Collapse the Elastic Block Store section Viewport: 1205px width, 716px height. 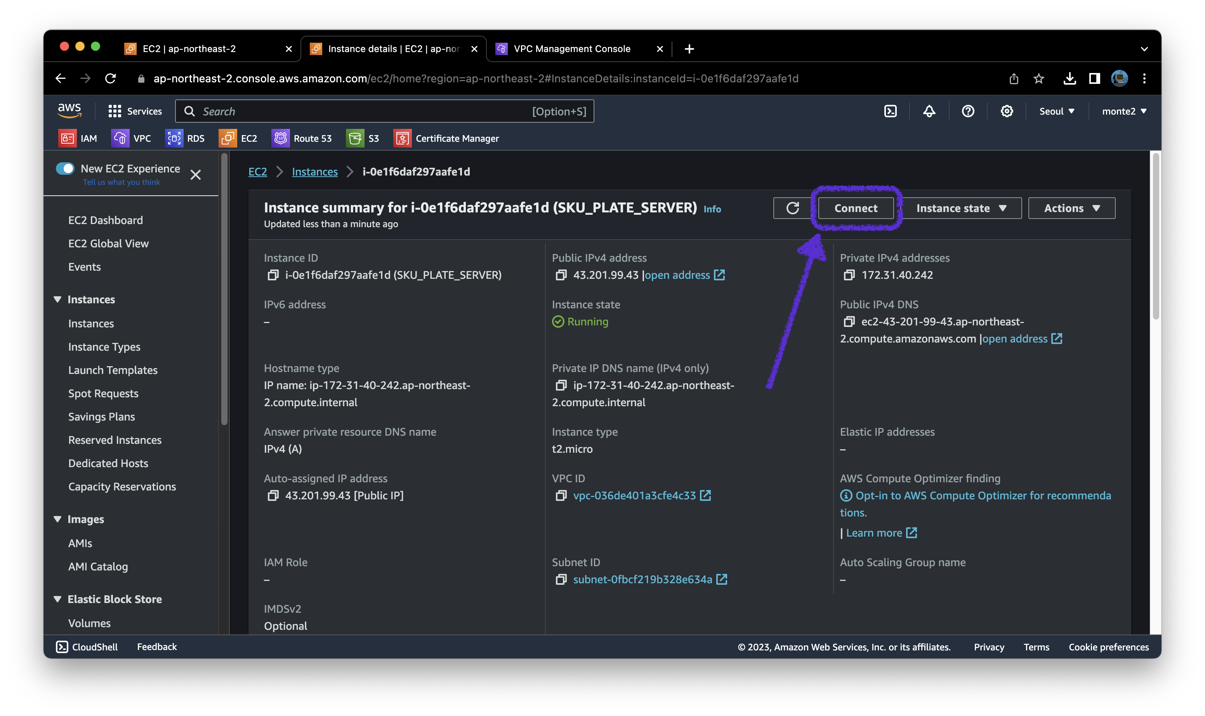[57, 599]
